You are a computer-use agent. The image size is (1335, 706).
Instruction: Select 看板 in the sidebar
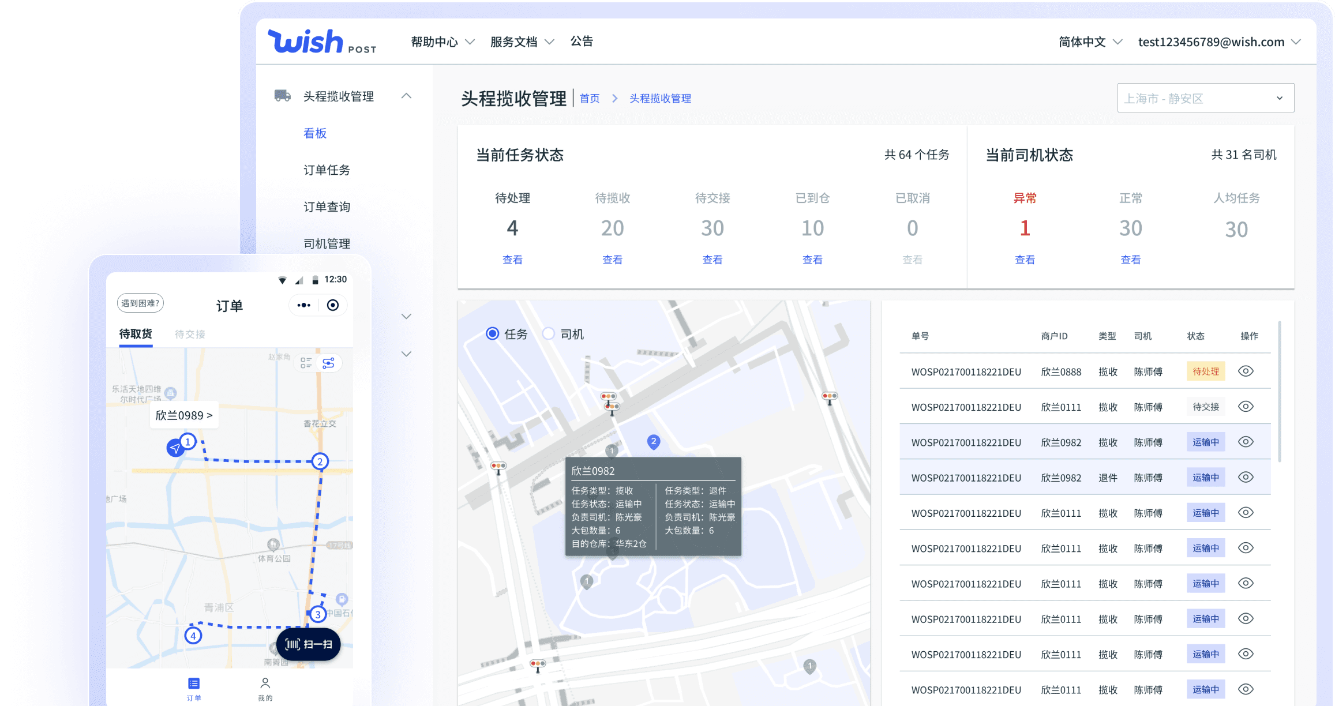pos(315,133)
